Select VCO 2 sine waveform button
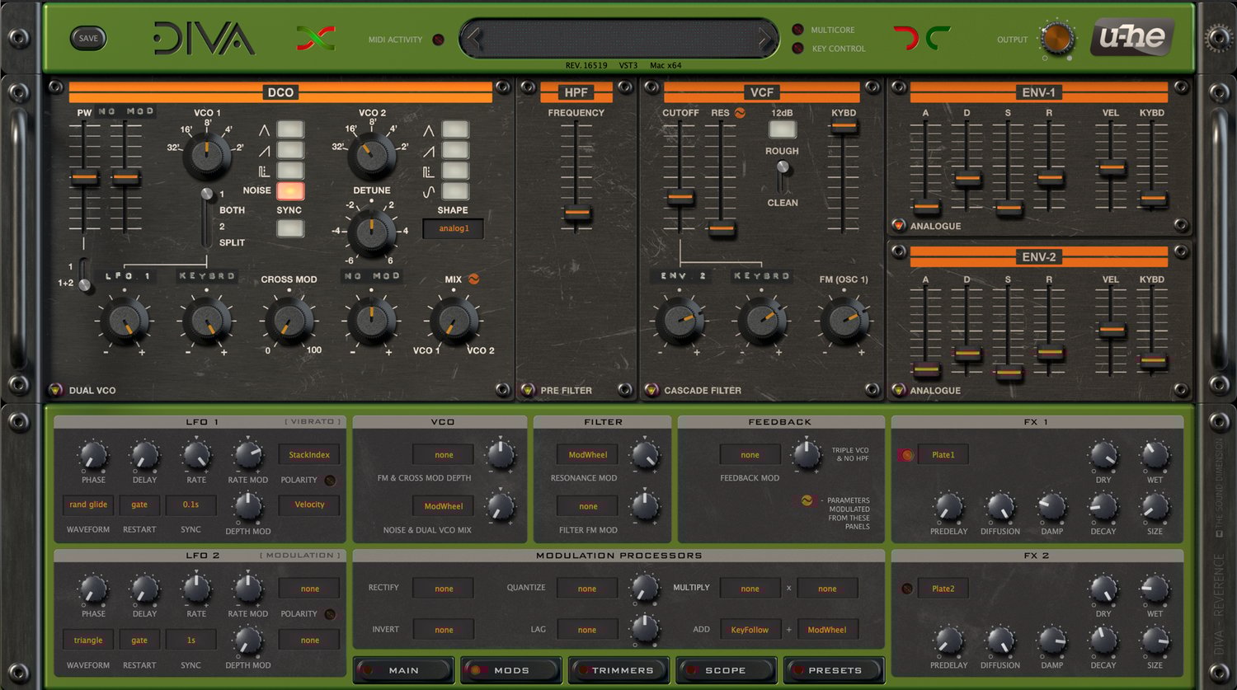Viewport: 1237px width, 690px height. [455, 191]
